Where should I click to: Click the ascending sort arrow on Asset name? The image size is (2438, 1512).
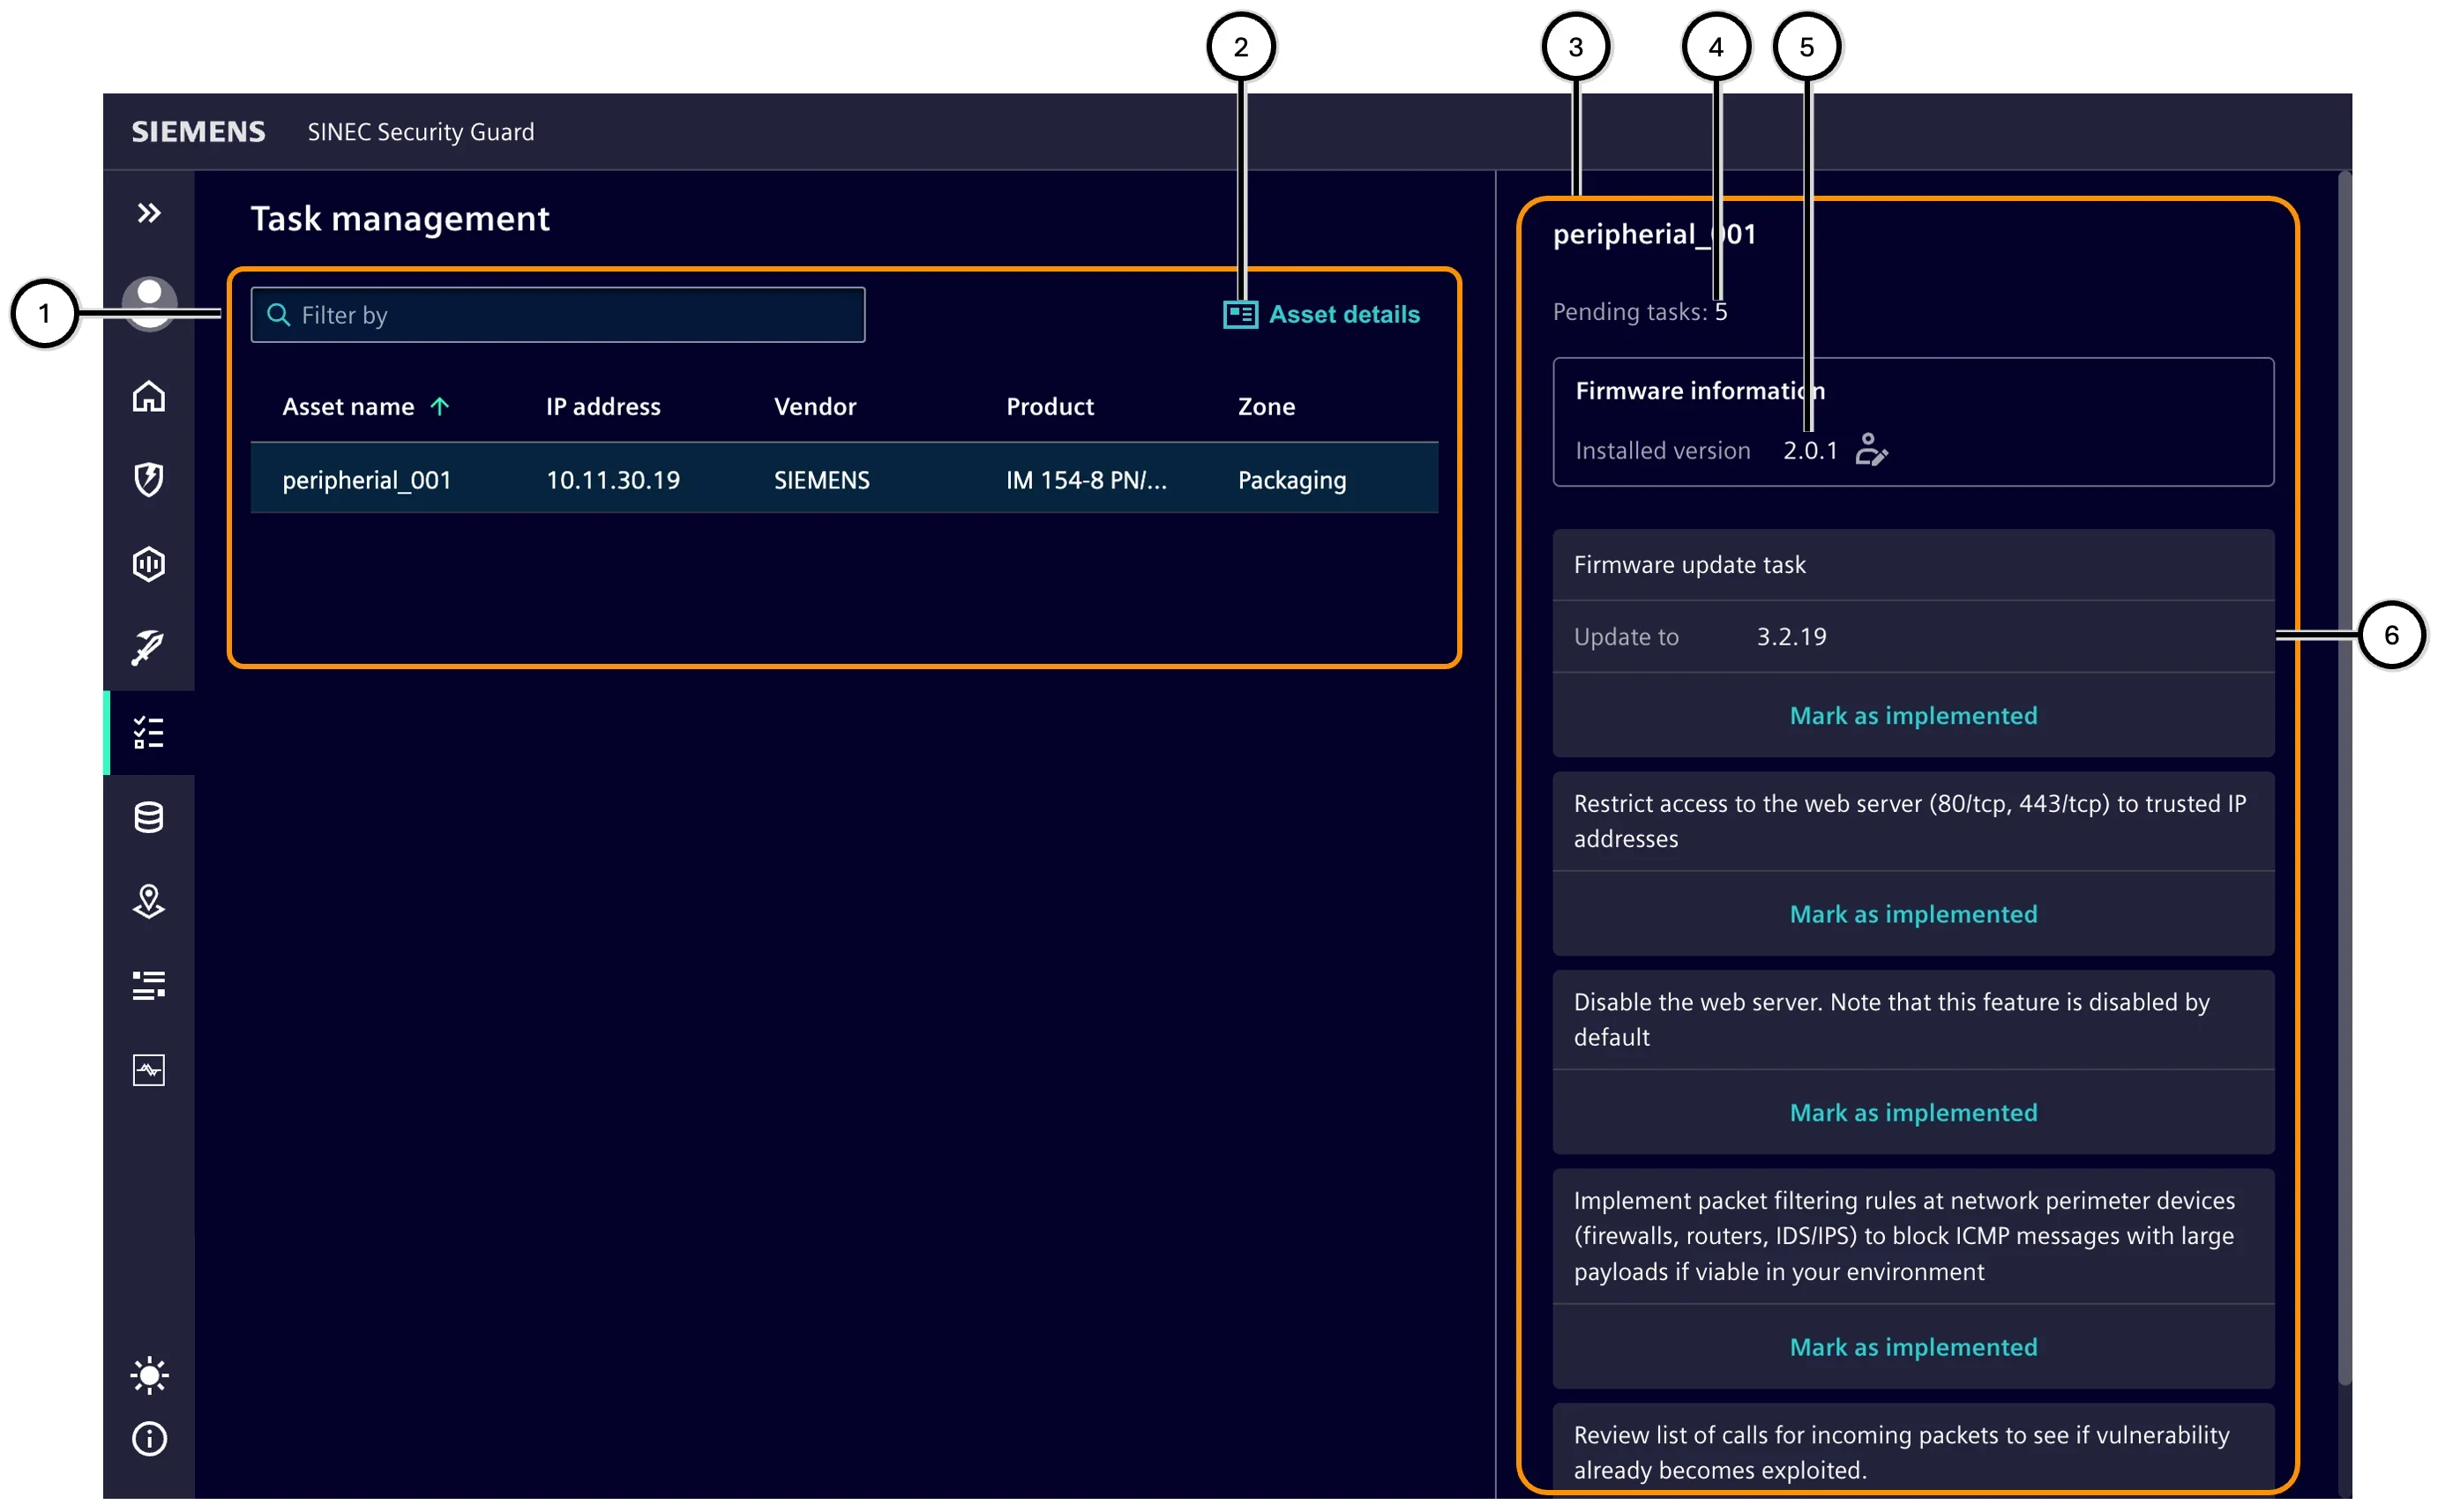pos(439,406)
